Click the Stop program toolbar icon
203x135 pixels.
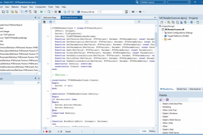pyautogui.click(x=59, y=12)
